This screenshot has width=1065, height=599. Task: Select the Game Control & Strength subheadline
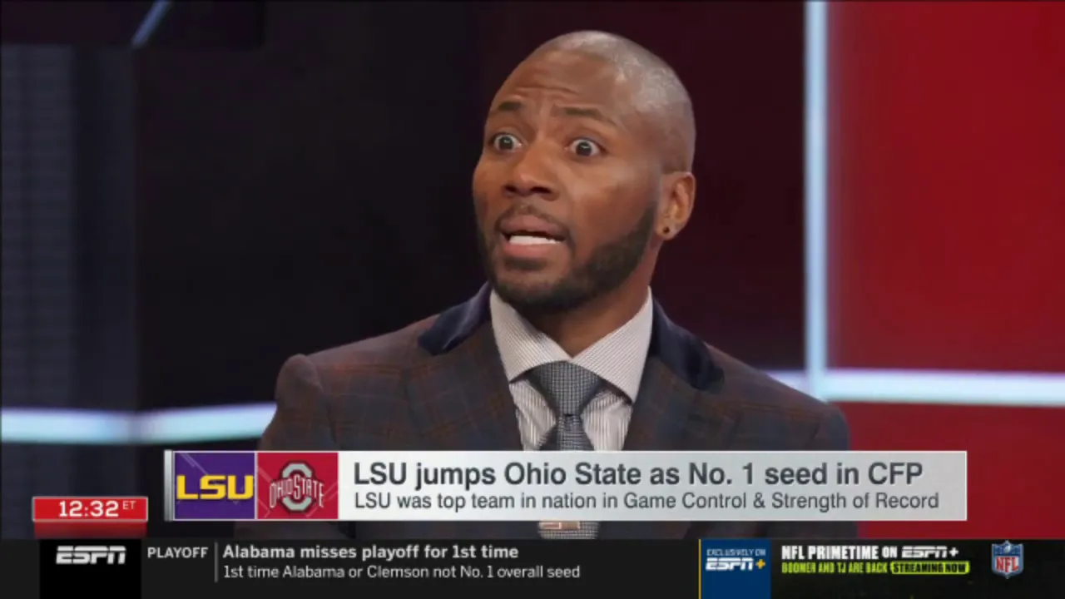tap(646, 501)
